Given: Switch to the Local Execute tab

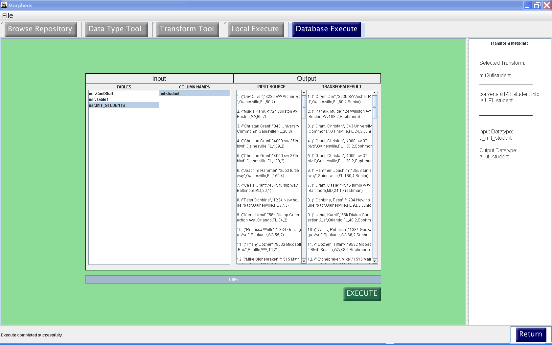Looking at the screenshot, I should [255, 29].
